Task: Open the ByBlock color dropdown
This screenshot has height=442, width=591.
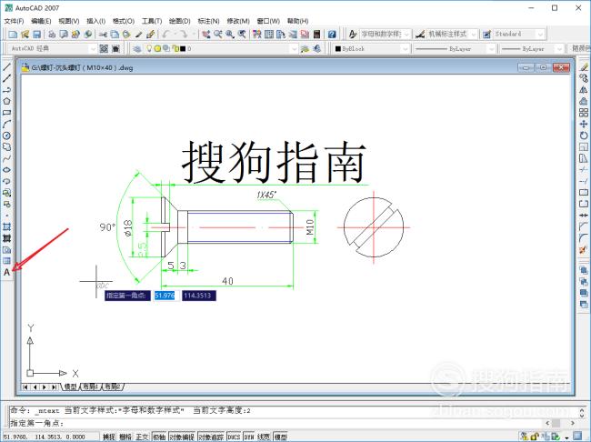Action: click(405, 48)
